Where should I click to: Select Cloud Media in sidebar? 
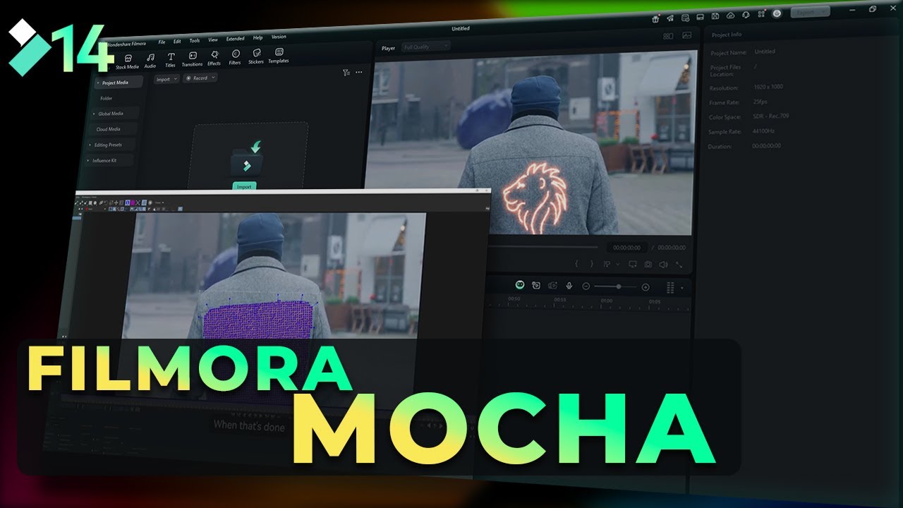coord(109,129)
